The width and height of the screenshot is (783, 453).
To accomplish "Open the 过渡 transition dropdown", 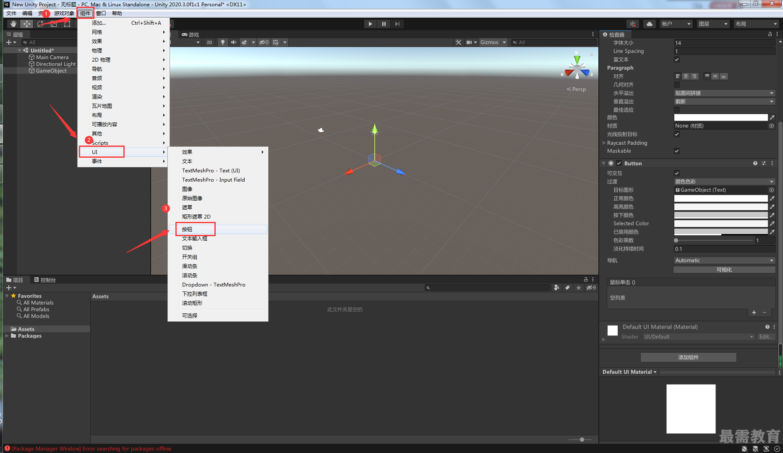I will (x=724, y=182).
